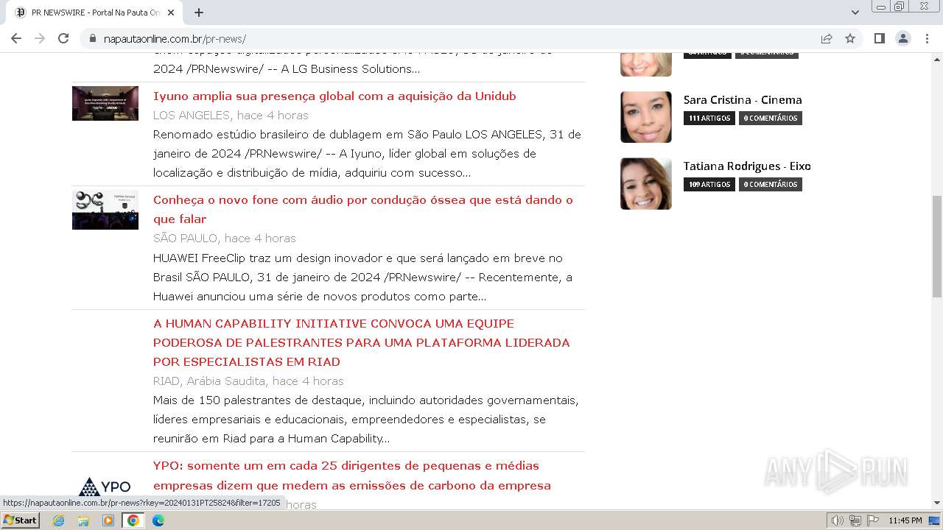View Tatiana Rodrigues' 109 artigos

[x=709, y=184]
